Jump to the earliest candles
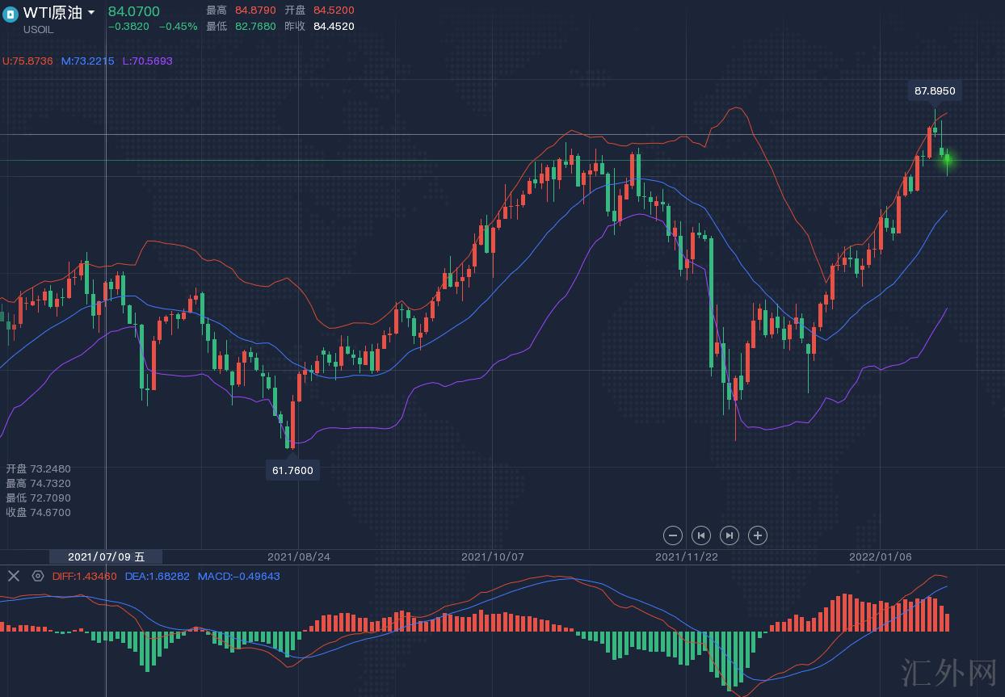 pyautogui.click(x=700, y=535)
